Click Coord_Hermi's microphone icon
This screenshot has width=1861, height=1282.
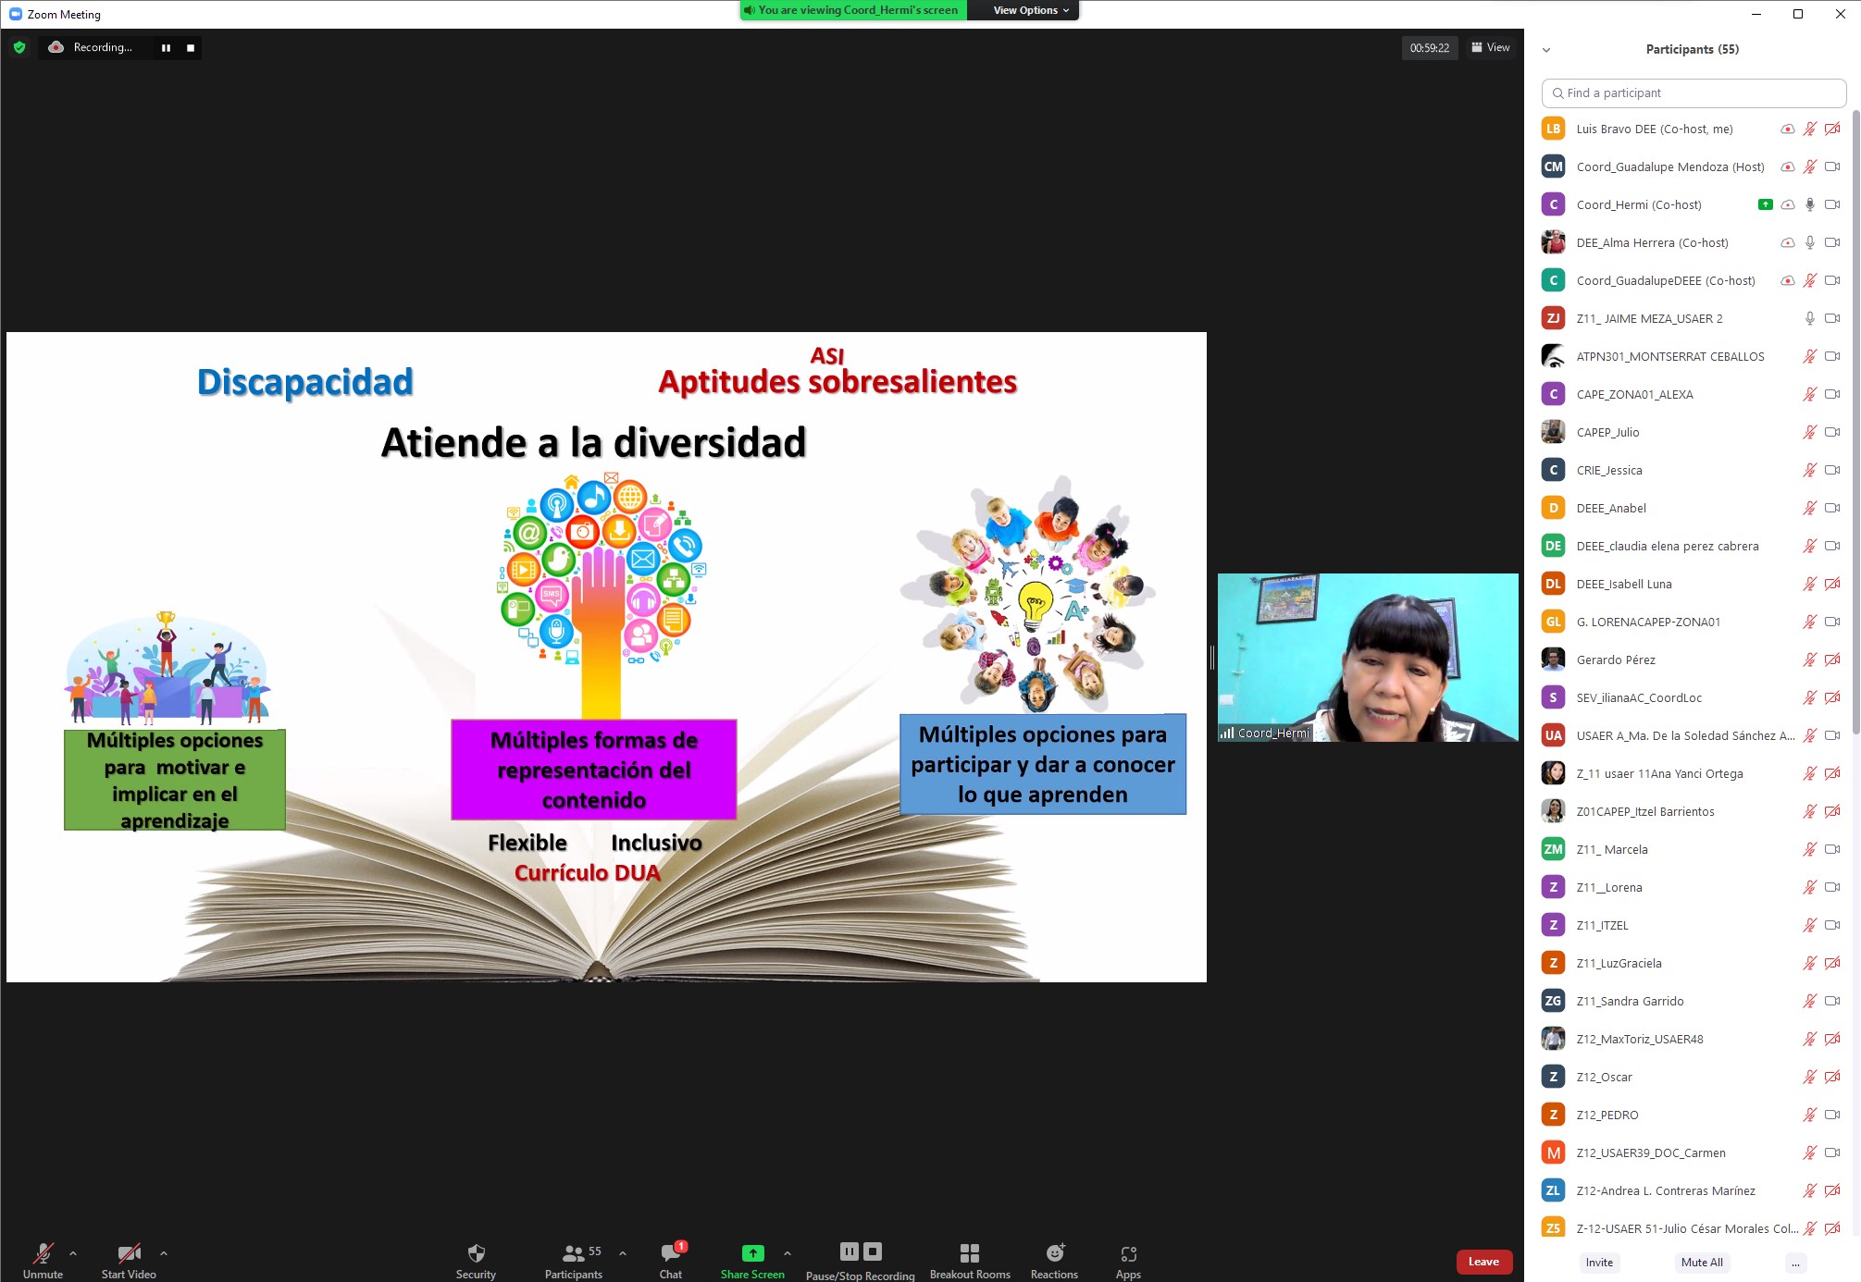(x=1809, y=204)
